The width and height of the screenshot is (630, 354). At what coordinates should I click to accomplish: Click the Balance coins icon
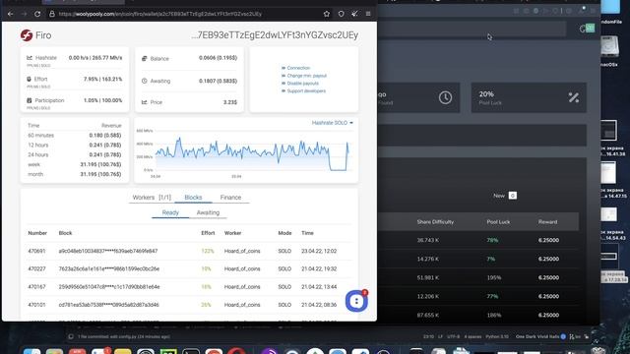pyautogui.click(x=145, y=59)
